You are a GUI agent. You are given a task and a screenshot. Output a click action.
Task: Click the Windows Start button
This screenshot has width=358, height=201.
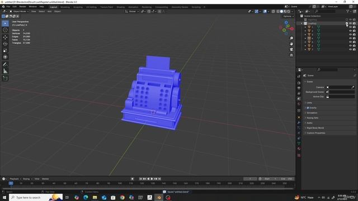click(x=4, y=197)
